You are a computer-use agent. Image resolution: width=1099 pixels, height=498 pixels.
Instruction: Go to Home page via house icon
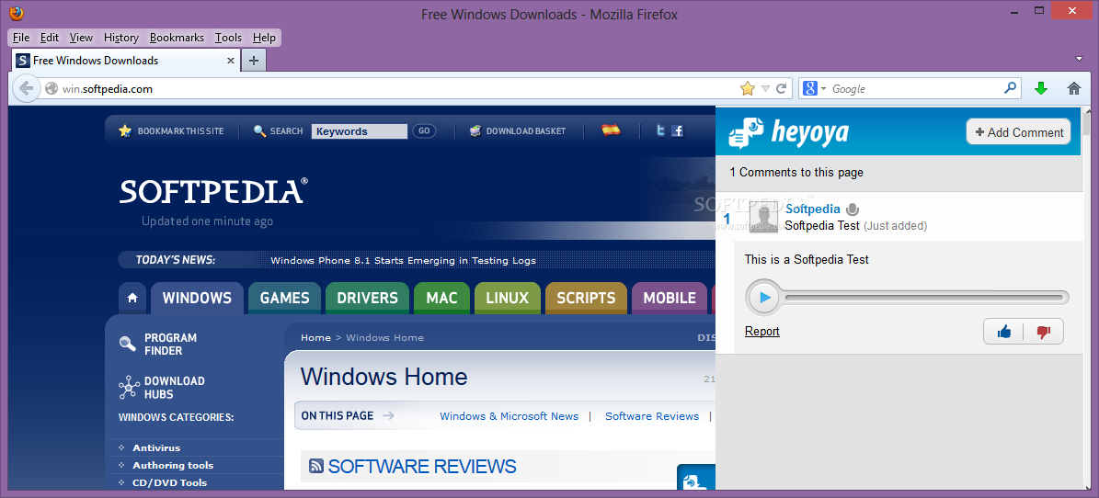pyautogui.click(x=1074, y=88)
